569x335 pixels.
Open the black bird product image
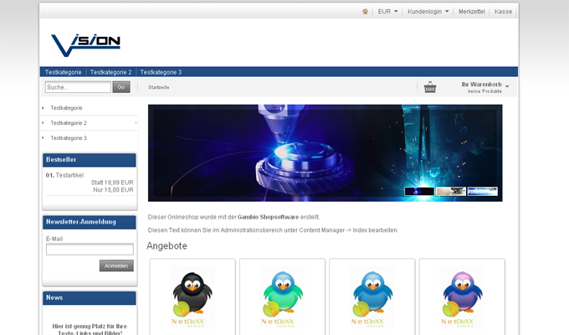(192, 297)
